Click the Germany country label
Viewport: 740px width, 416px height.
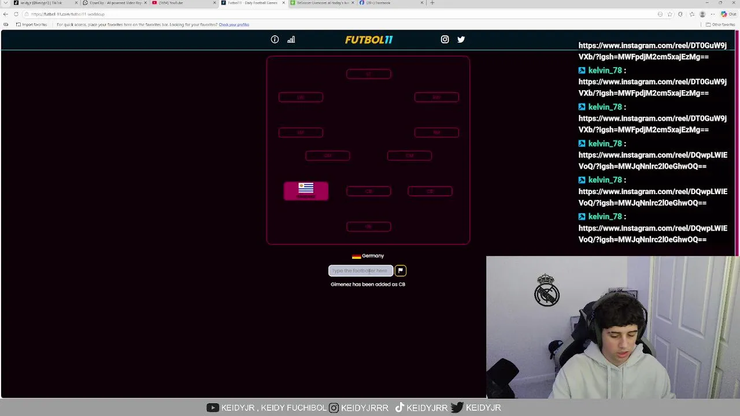pyautogui.click(x=373, y=256)
